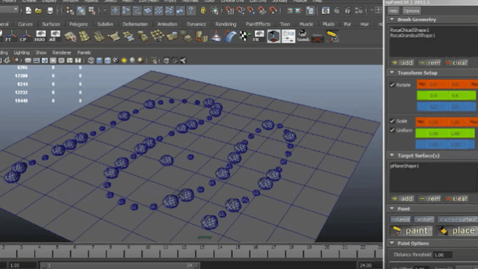Collapse the Transform Setup section
Viewport: 478px width, 269px height.
pyautogui.click(x=391, y=72)
